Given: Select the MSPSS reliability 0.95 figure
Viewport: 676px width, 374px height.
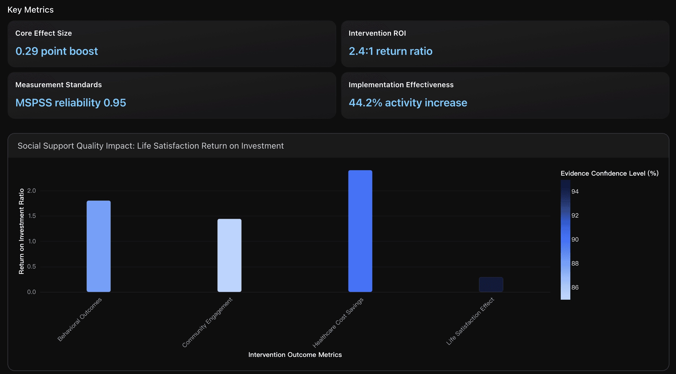Looking at the screenshot, I should coord(71,103).
